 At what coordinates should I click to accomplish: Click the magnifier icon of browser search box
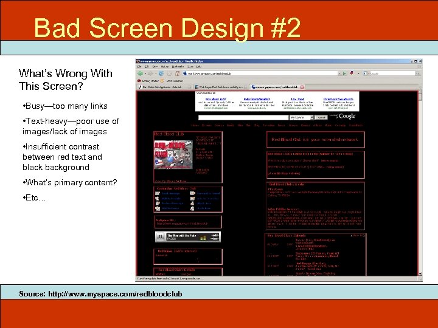(417, 73)
